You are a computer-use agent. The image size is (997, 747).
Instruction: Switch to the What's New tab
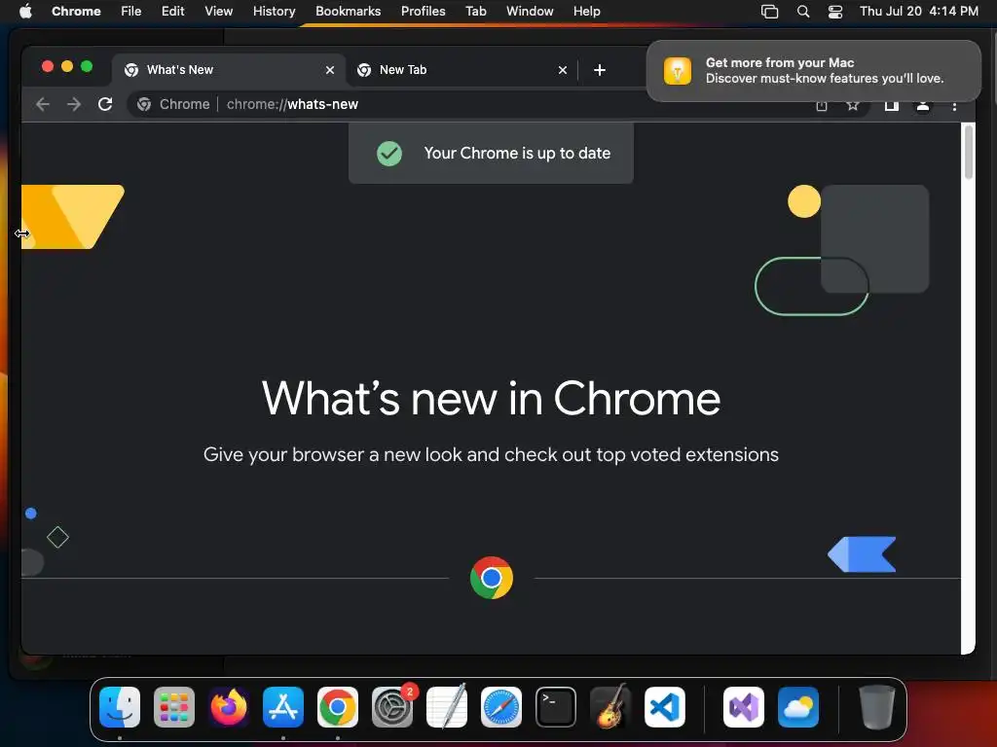229,70
